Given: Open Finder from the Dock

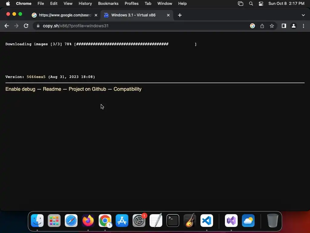Looking at the screenshot, I should click(37, 221).
